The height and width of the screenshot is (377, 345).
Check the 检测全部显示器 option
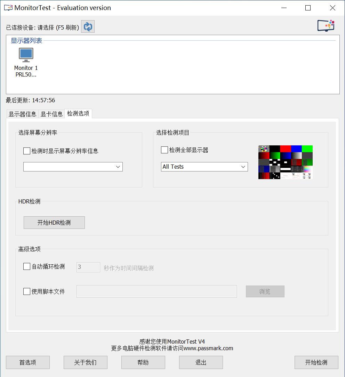click(x=164, y=150)
